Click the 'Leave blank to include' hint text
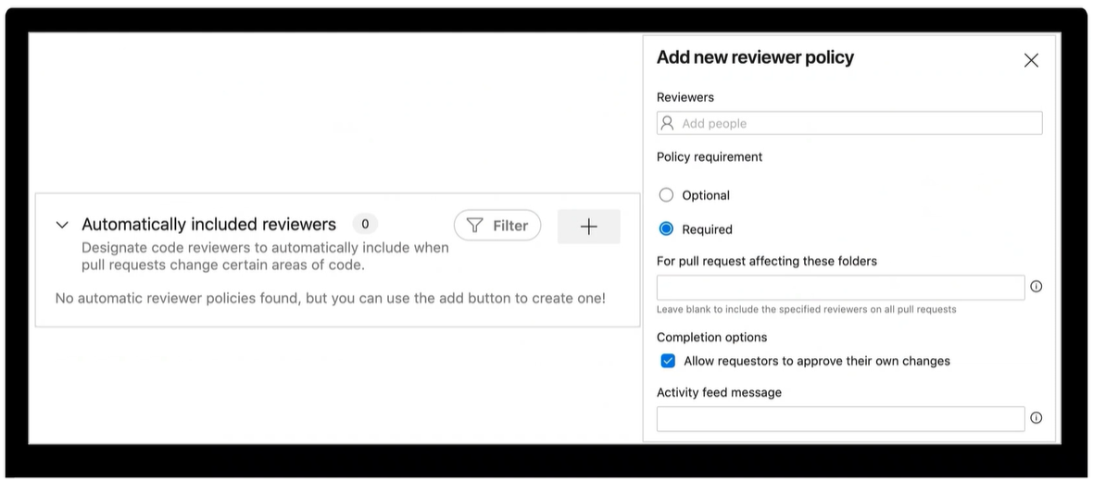This screenshot has height=481, width=1093. [x=807, y=309]
